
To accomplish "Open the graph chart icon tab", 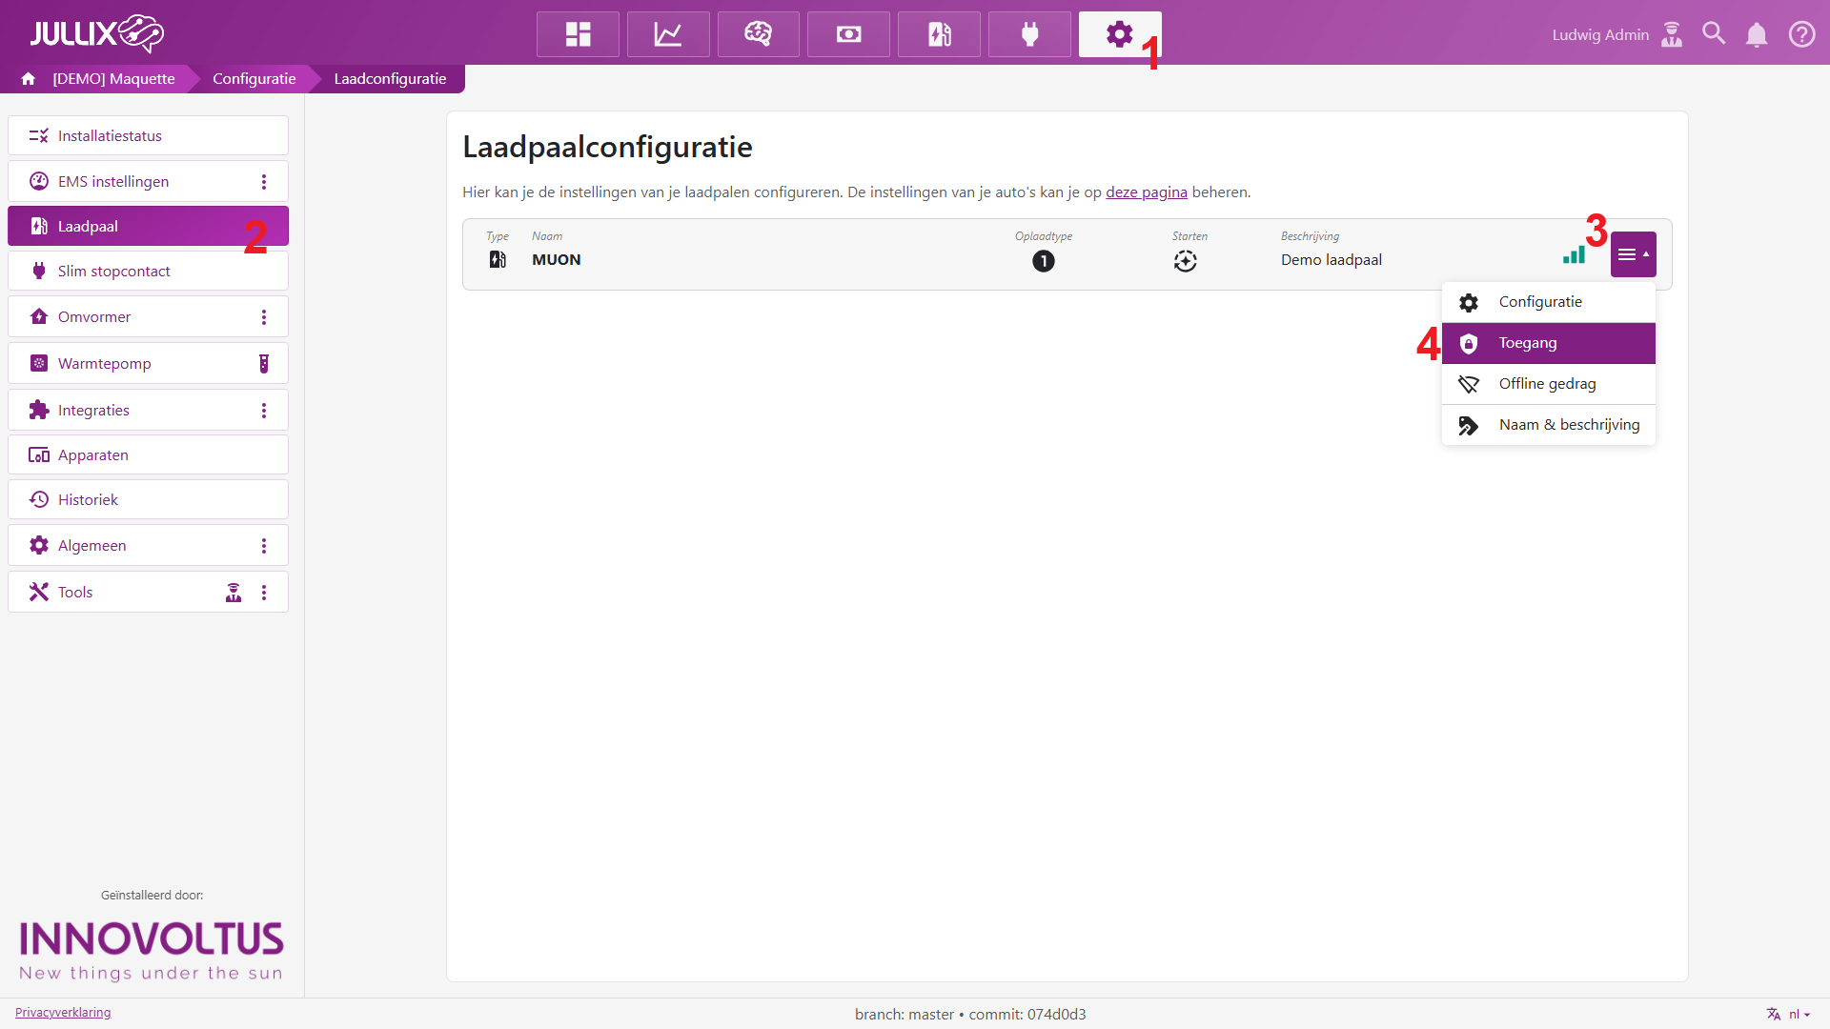I will tap(667, 34).
